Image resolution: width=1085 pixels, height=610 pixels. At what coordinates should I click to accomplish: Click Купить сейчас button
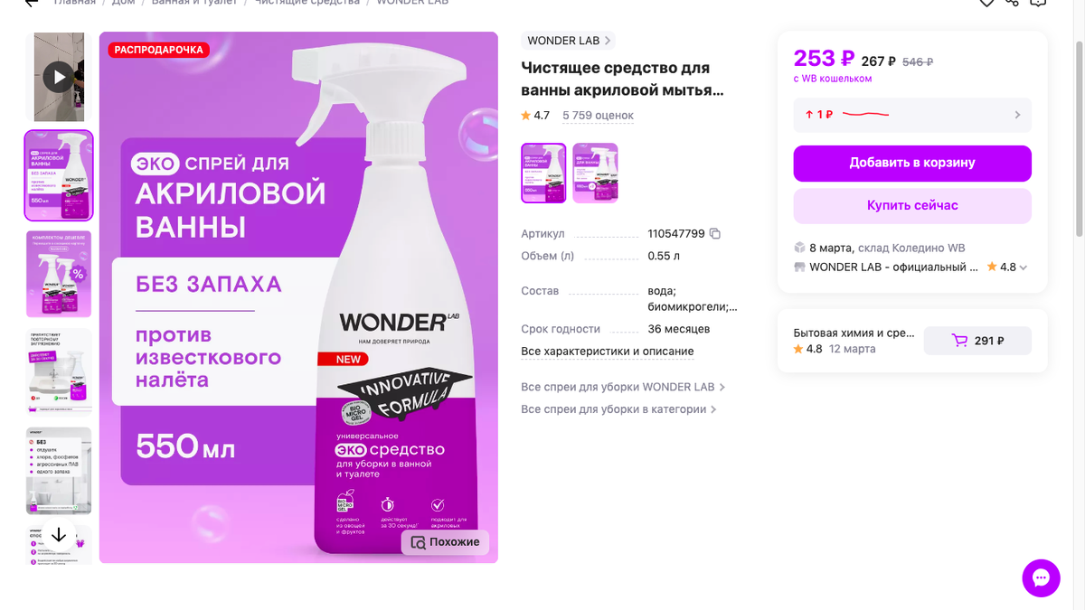point(912,205)
